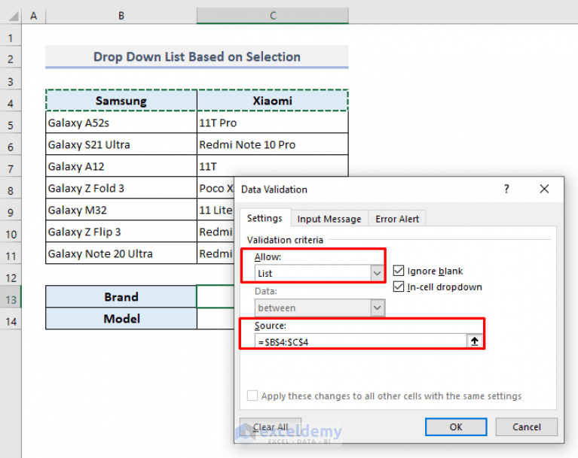Select row 2 header

coord(11,59)
